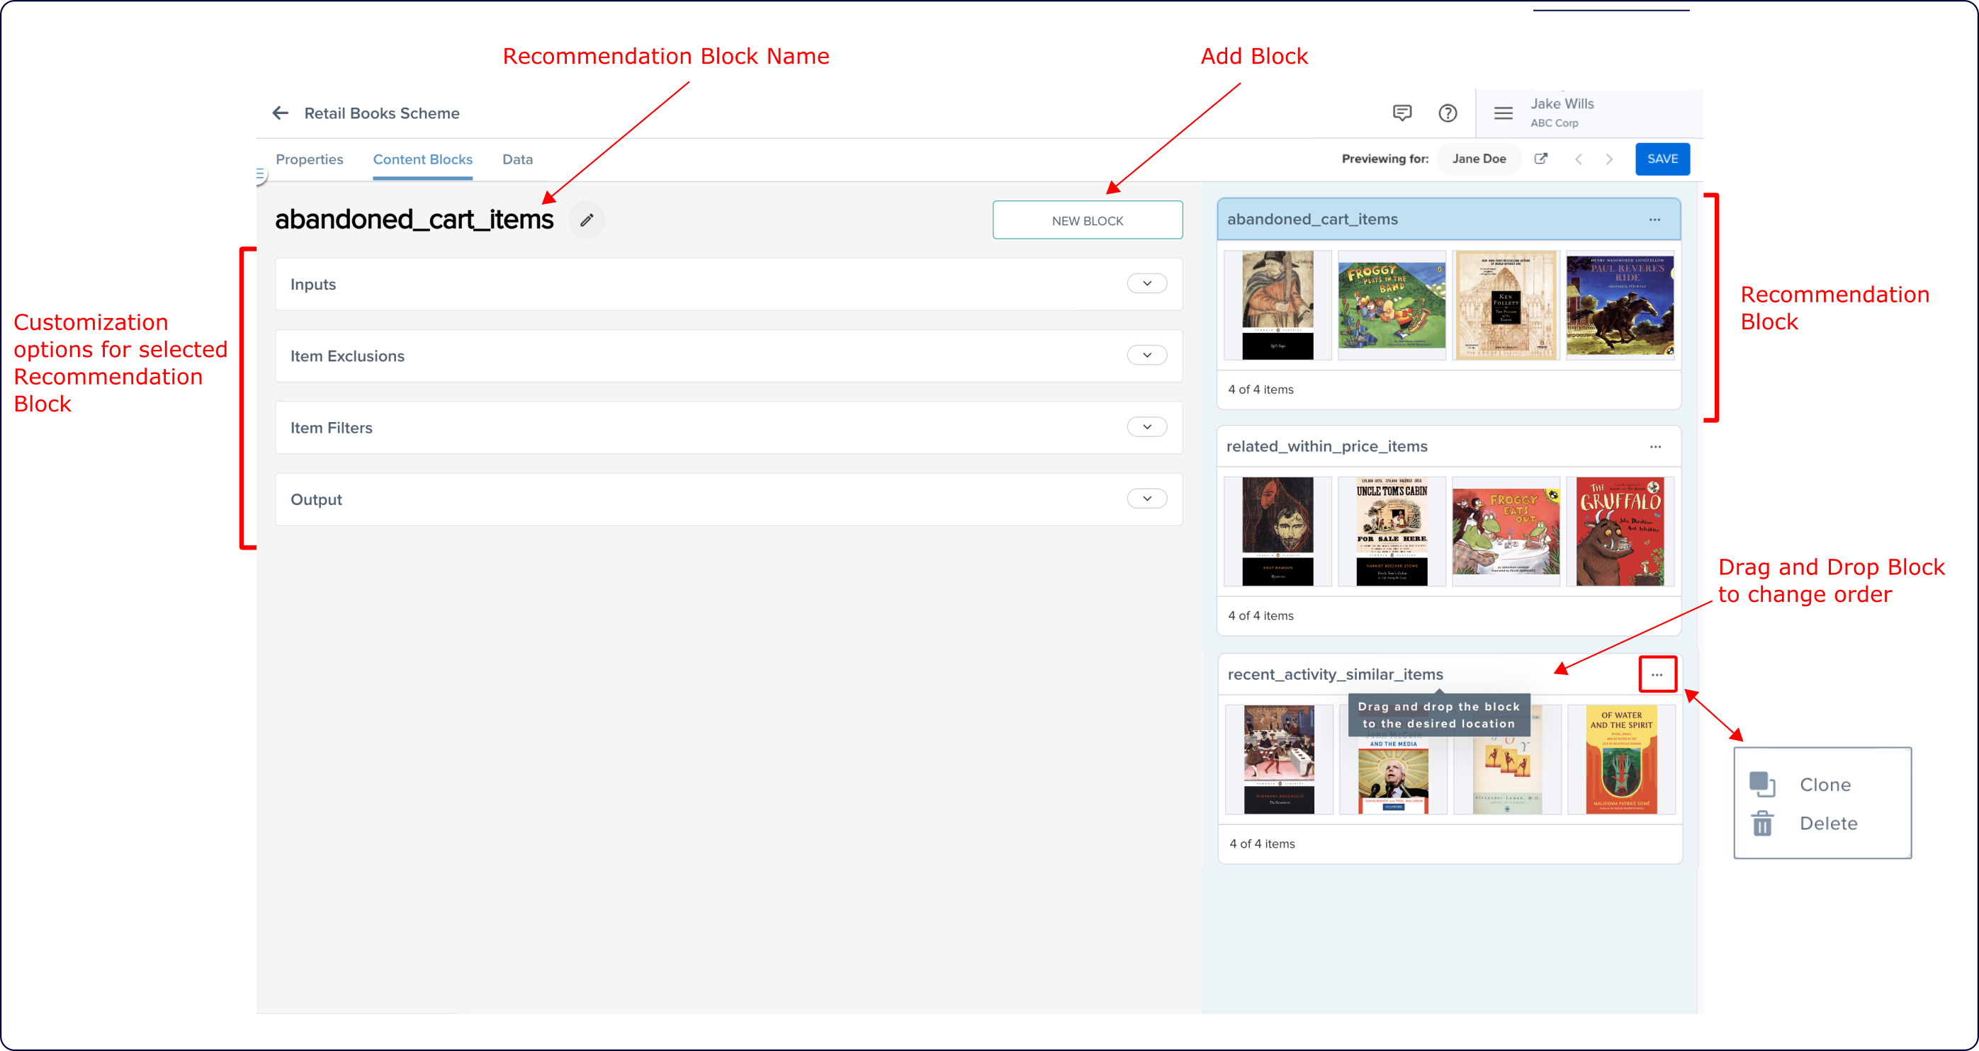Select the Gruffalo book thumbnail

point(1620,531)
